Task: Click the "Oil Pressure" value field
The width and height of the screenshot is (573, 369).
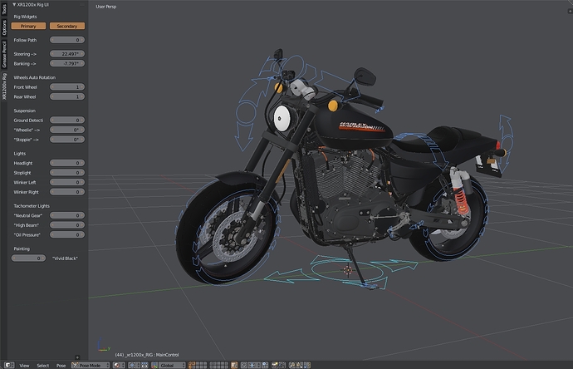Action: (x=67, y=235)
